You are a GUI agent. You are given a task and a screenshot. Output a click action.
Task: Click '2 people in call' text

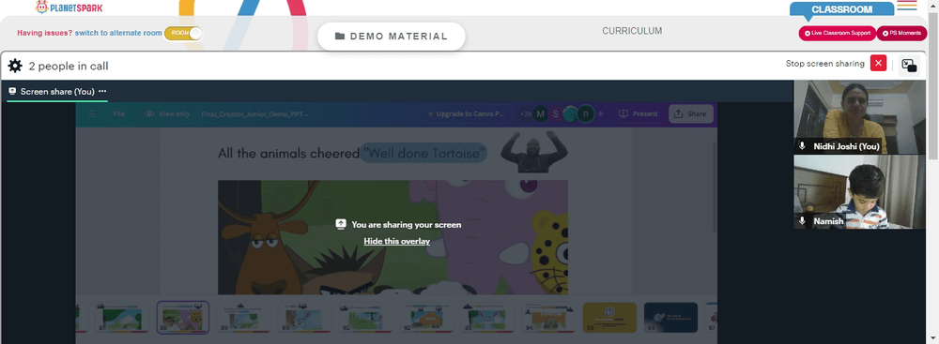point(69,67)
